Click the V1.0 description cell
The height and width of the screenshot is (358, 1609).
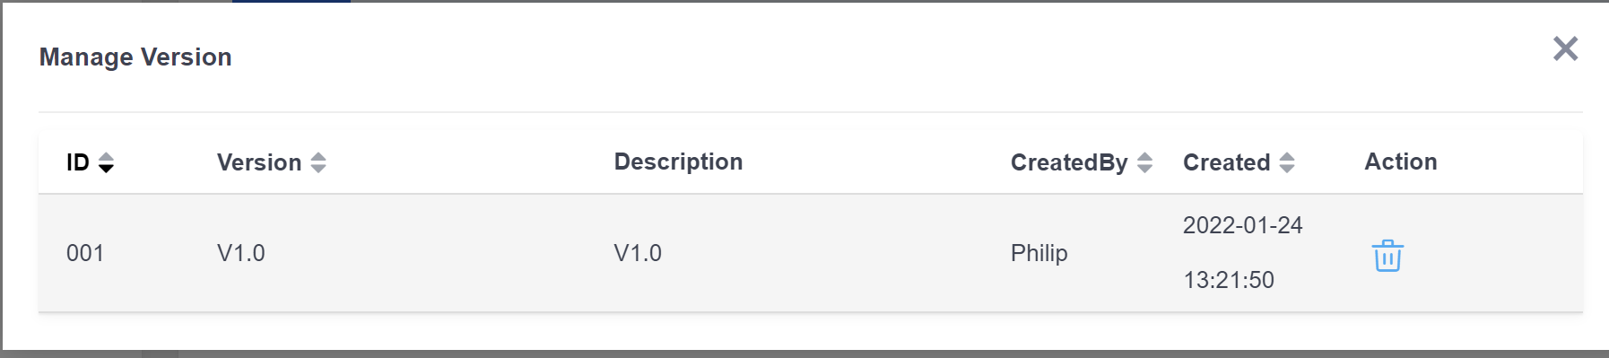pyautogui.click(x=638, y=253)
